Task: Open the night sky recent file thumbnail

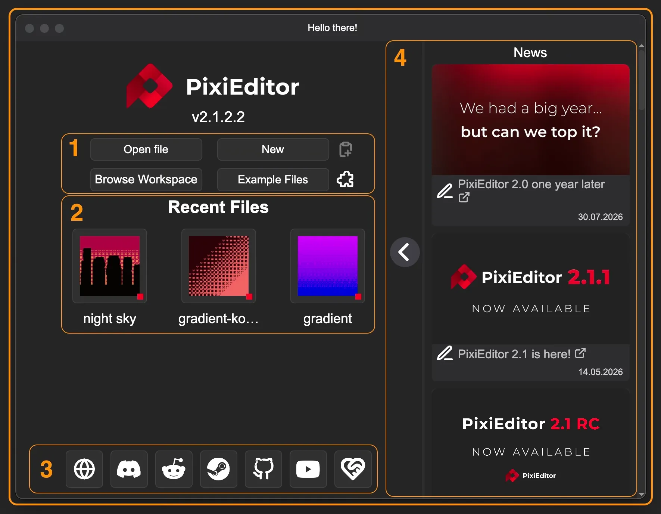Action: coord(110,266)
